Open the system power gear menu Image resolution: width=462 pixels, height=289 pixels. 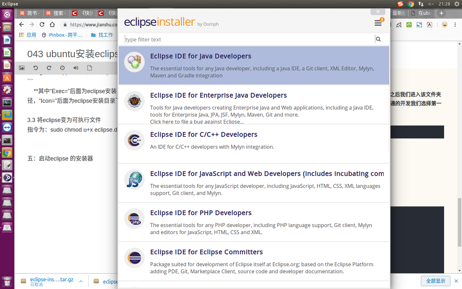pos(457,4)
